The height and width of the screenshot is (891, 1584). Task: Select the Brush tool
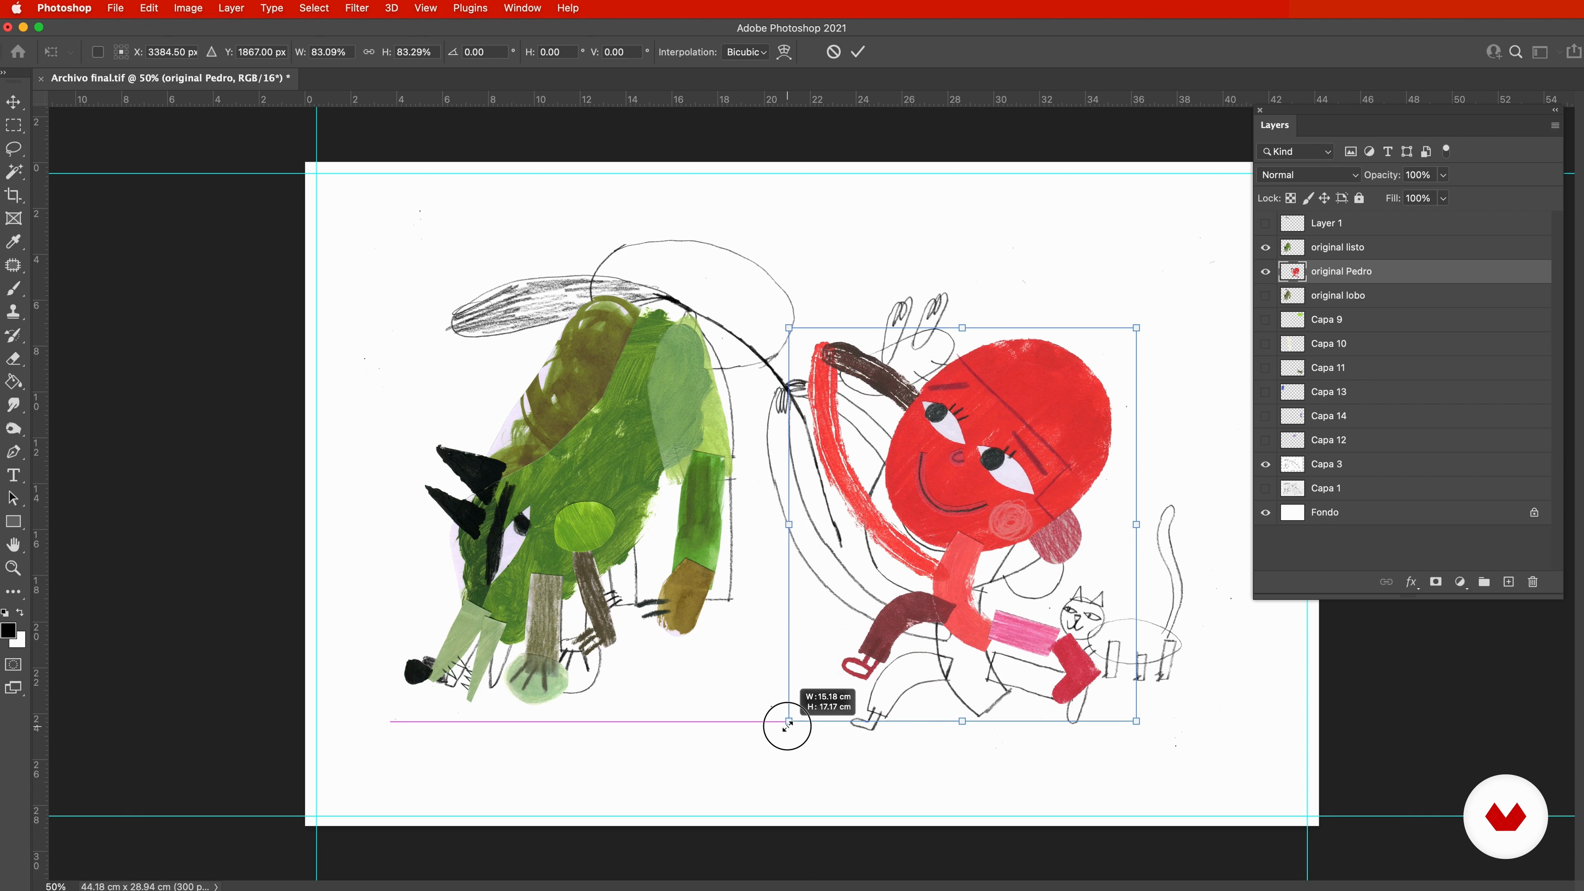pyautogui.click(x=14, y=288)
